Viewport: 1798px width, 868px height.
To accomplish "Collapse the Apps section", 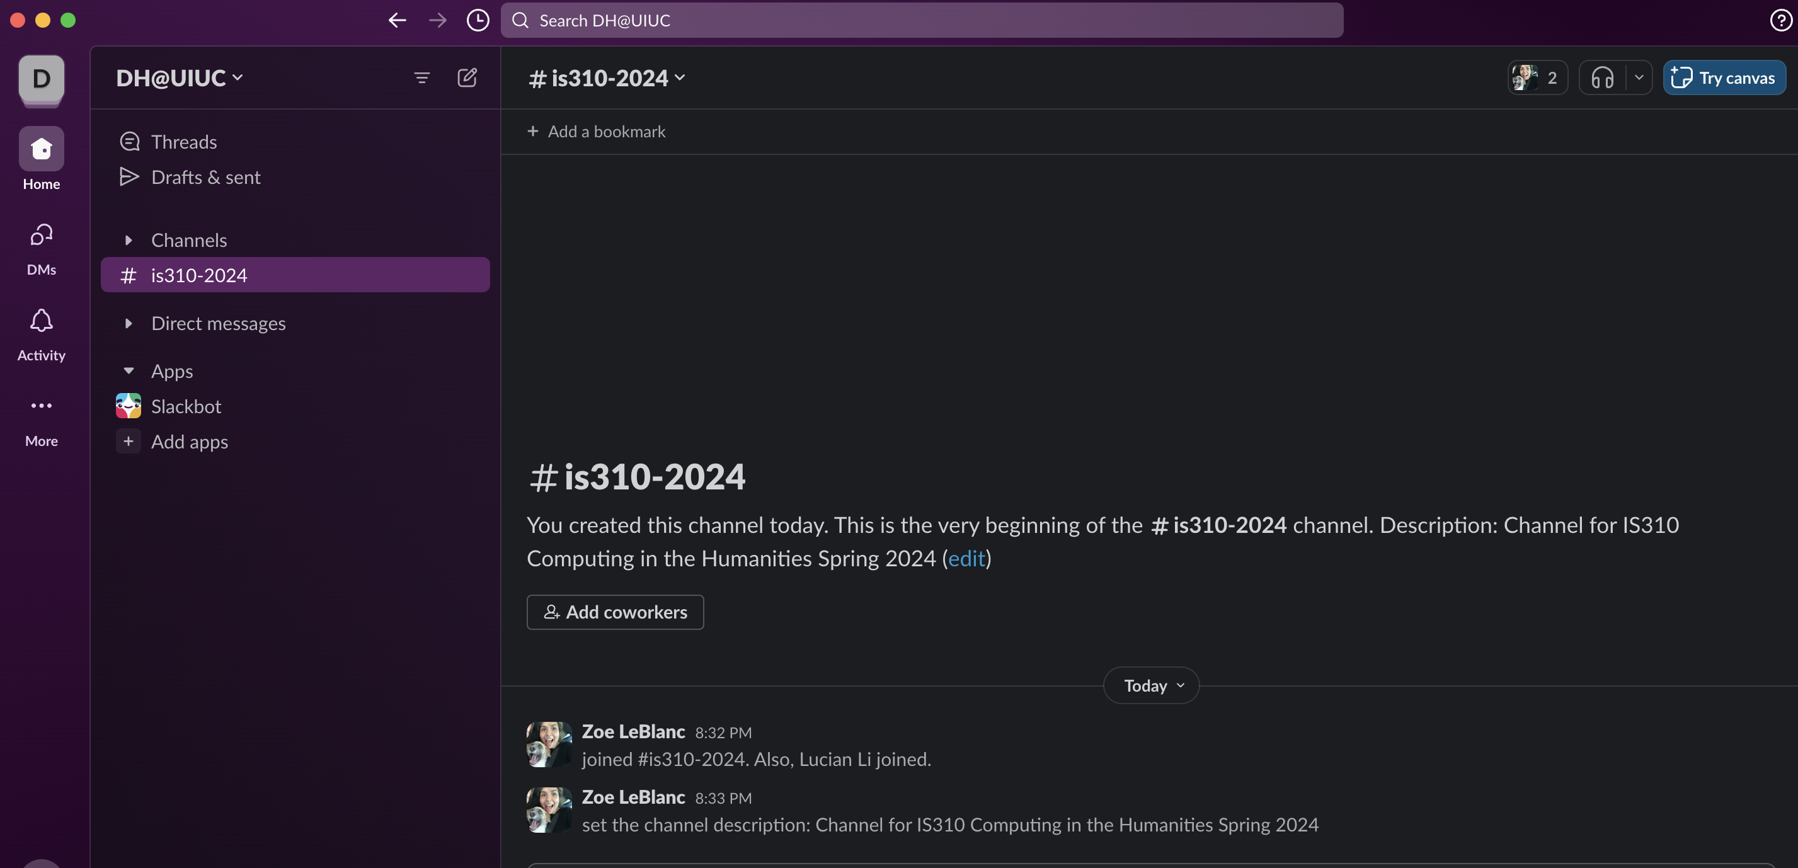I will coord(129,370).
